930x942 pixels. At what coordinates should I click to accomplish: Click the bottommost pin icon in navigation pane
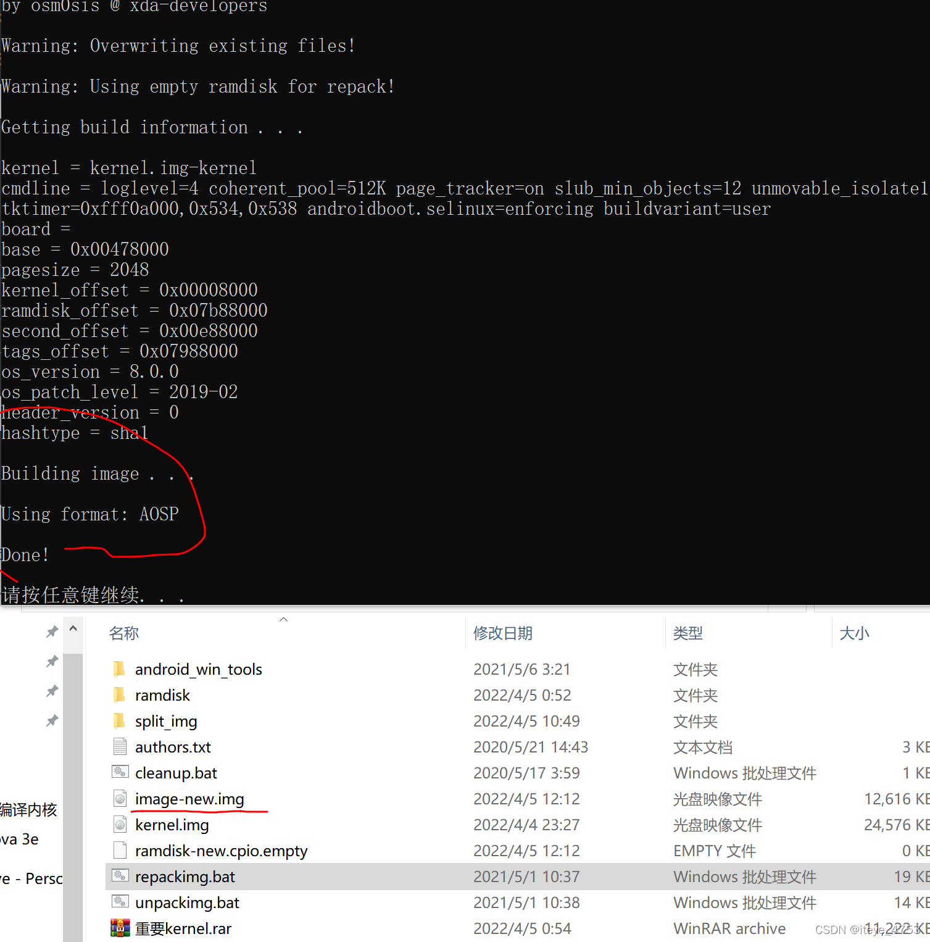pyautogui.click(x=52, y=720)
